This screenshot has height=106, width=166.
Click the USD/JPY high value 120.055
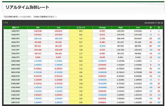pos(120,31)
